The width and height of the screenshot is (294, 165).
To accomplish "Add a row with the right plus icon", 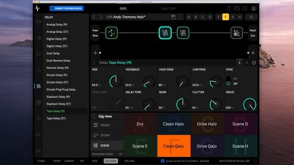I will [253, 53].
